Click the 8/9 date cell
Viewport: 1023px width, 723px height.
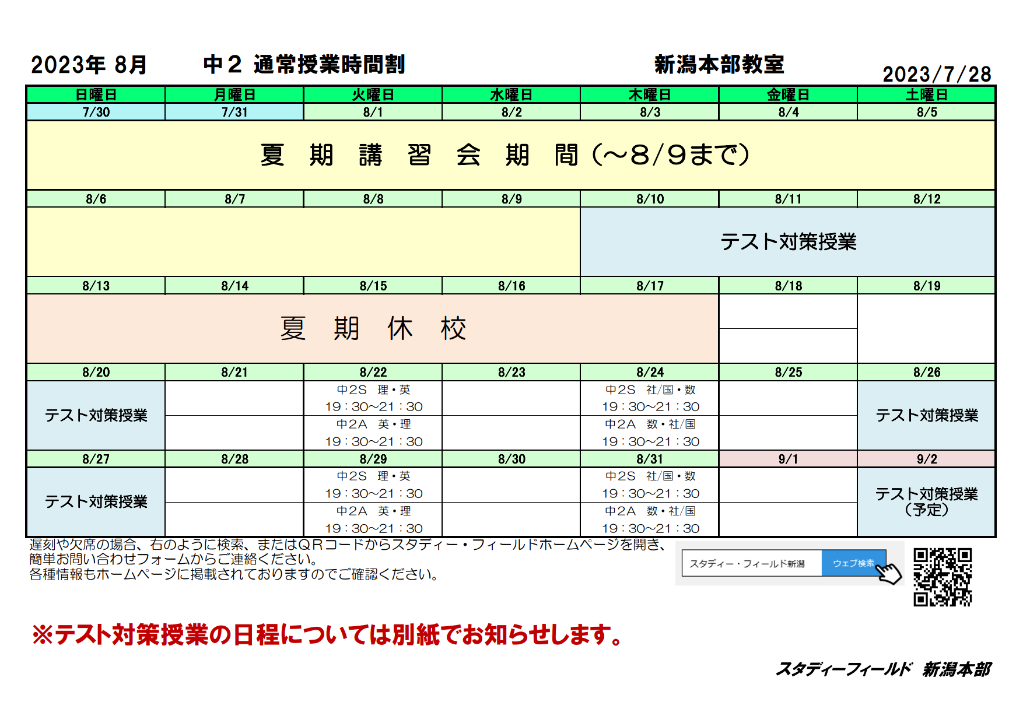pyautogui.click(x=512, y=199)
